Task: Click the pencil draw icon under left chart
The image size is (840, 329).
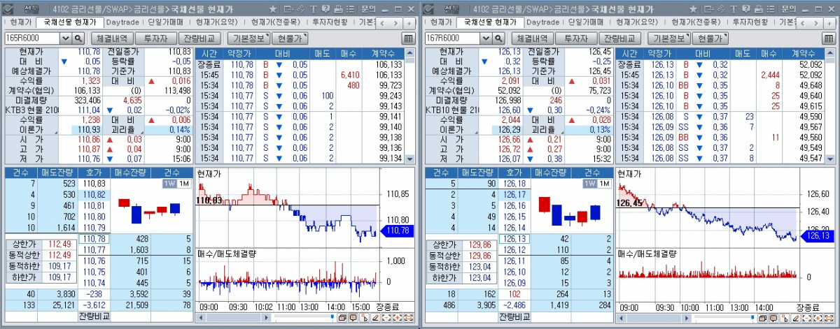Action: coord(376,317)
